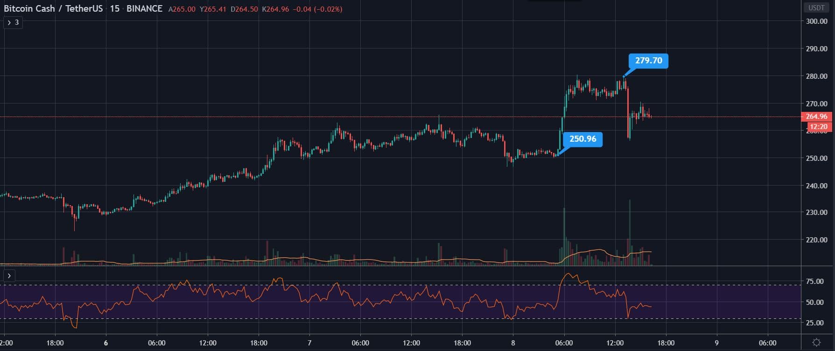Viewport: 835px width, 351px height.
Task: Click the day 7 marker on time axis
Action: 309,343
